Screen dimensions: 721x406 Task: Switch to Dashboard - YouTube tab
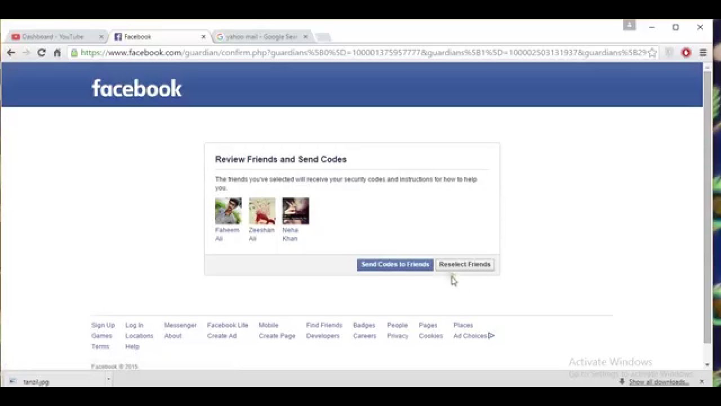tap(54, 37)
